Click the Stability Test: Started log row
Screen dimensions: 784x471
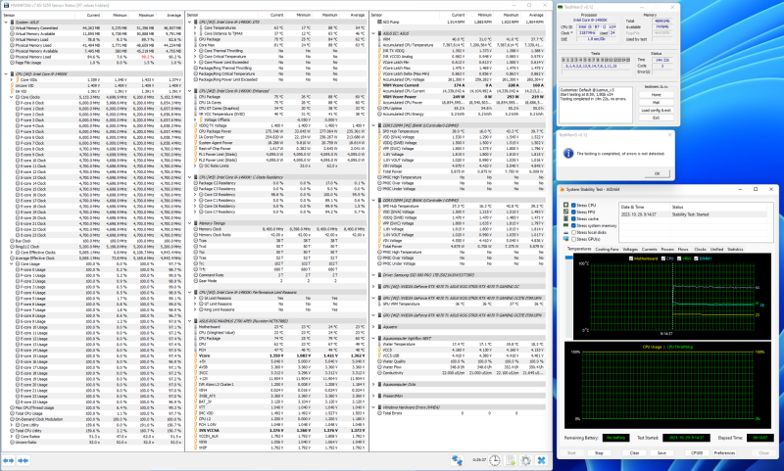(x=693, y=214)
